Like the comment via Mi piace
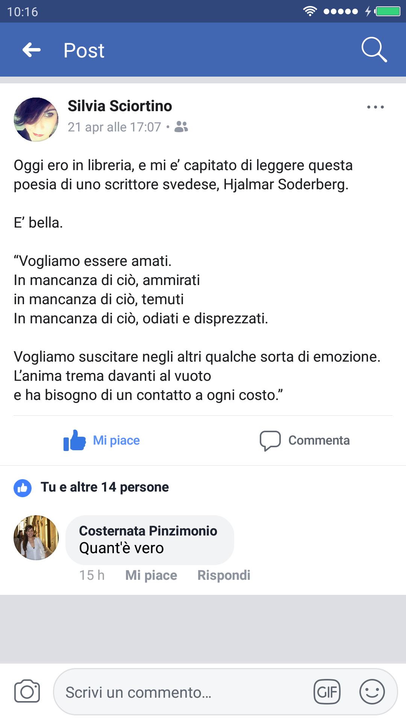406x721 pixels. 151,575
